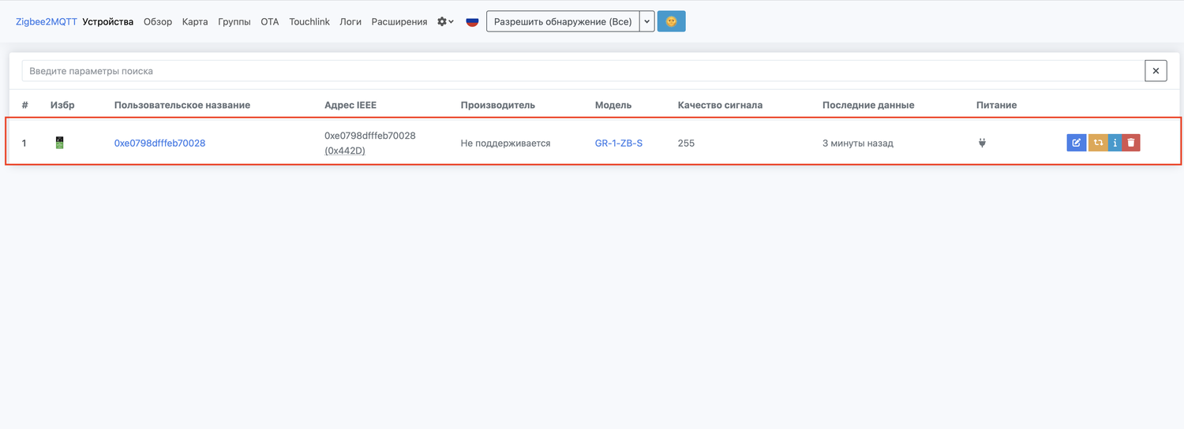The width and height of the screenshot is (1184, 429).
Task: Click the blue info interview icon
Action: point(1115,143)
